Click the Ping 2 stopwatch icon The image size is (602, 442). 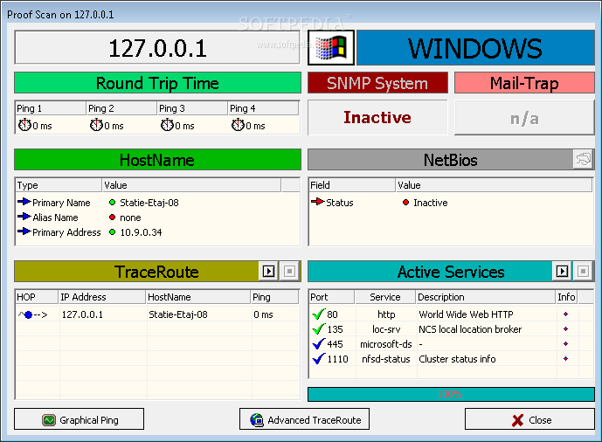click(96, 125)
